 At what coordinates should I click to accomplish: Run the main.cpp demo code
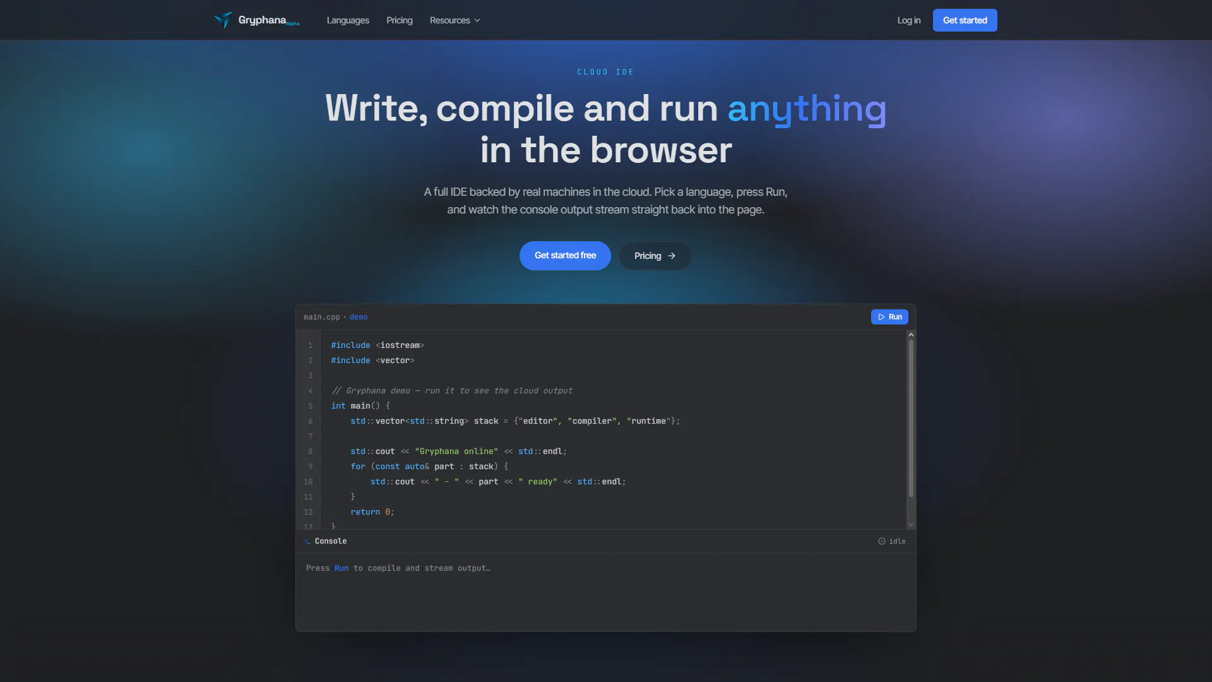[889, 317]
